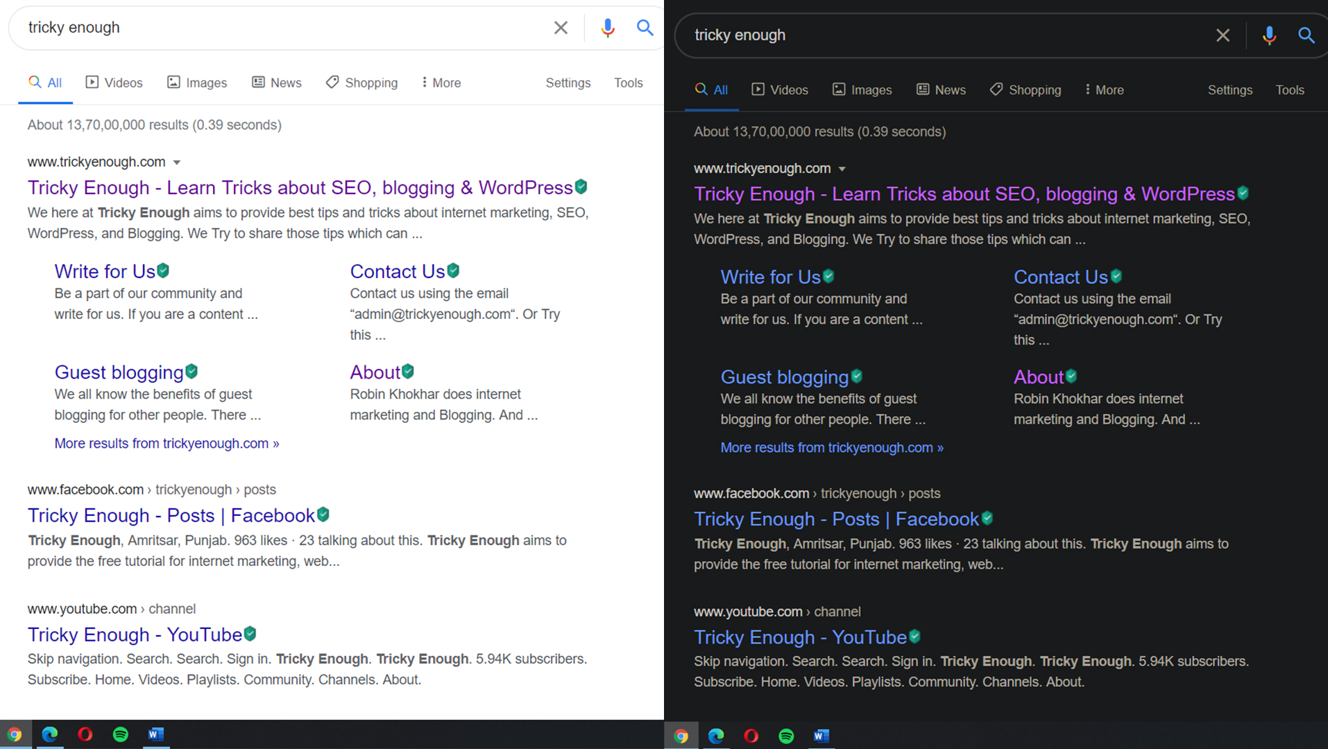Click the magnifier search button in dark window

pos(1306,35)
